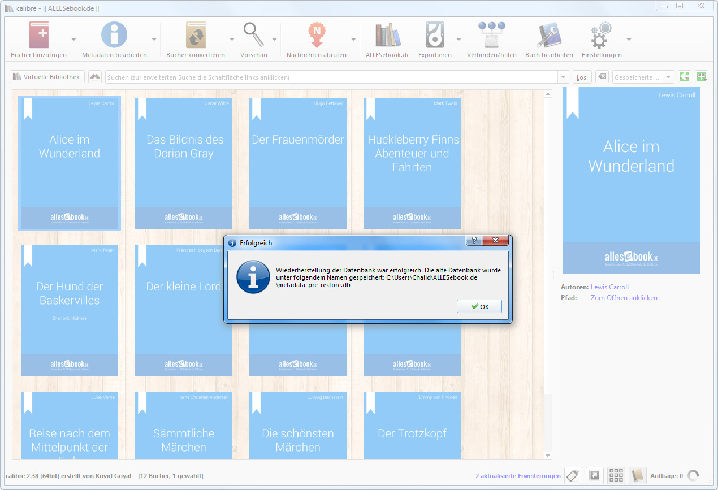The height and width of the screenshot is (490, 718).
Task: Select Die schönsten Märchen book cover
Action: (x=298, y=426)
